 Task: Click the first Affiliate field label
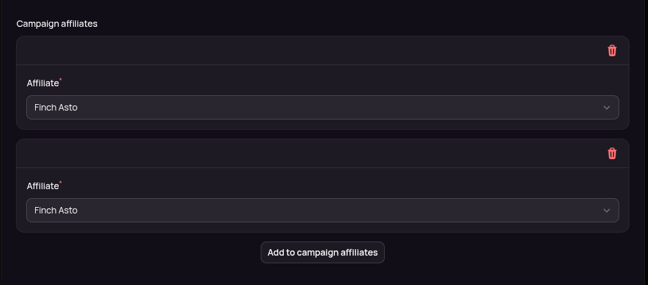(x=43, y=83)
